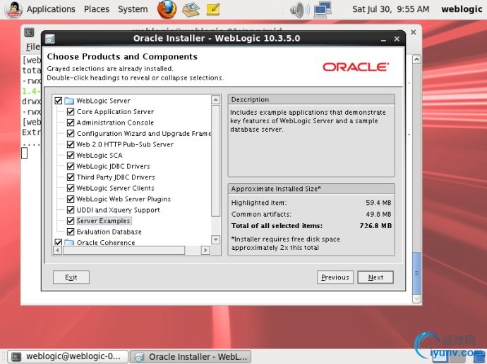
Task: Open the System menu
Action: tap(133, 9)
